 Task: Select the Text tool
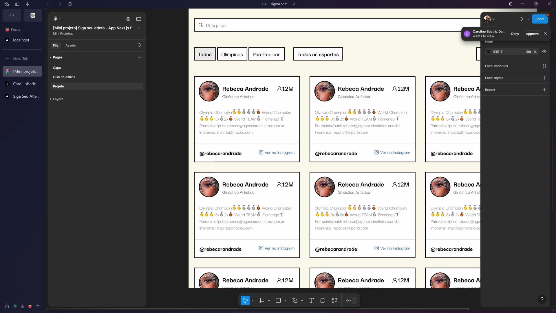[311, 301]
